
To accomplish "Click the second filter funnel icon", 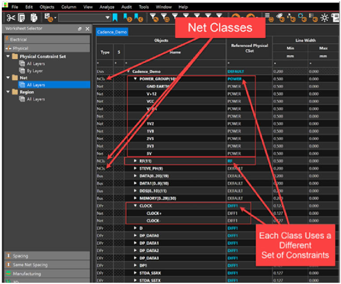I will pos(165,18).
